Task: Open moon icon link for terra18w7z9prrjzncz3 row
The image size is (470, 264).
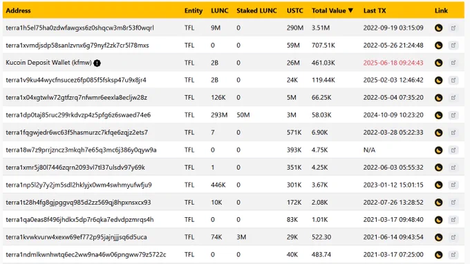Action: click(438, 150)
